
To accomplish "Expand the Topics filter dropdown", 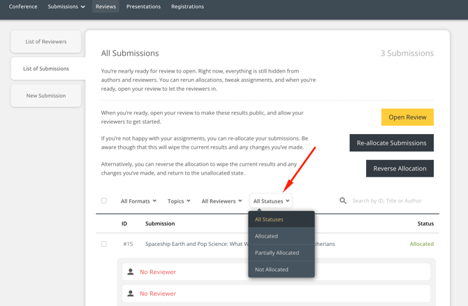I will pos(179,201).
